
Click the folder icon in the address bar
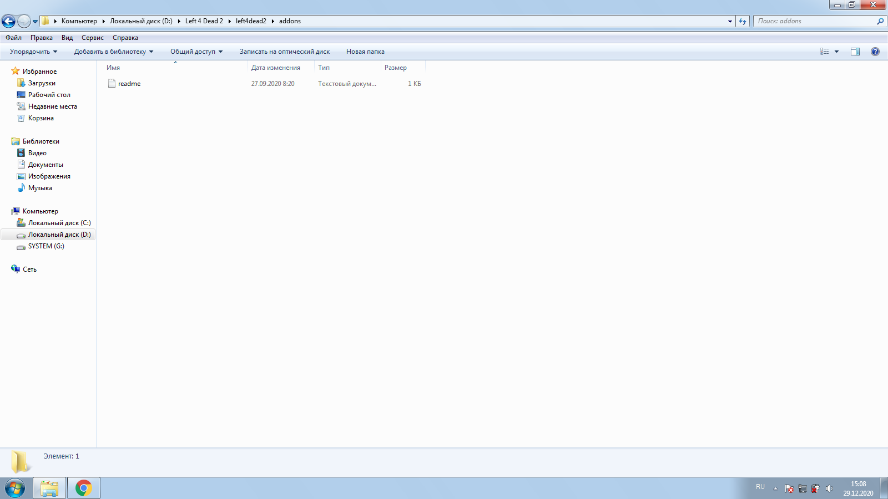click(46, 21)
